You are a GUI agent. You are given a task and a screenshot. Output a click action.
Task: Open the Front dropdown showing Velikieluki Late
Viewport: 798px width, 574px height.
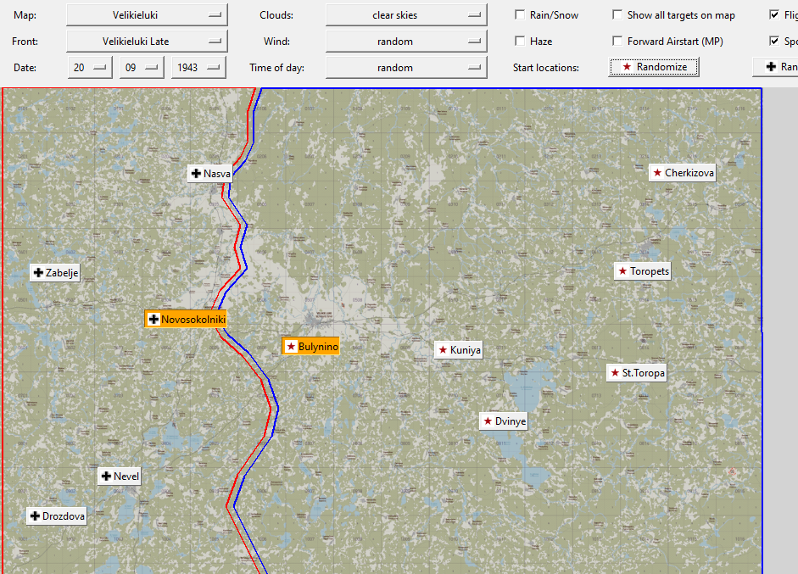click(x=147, y=42)
